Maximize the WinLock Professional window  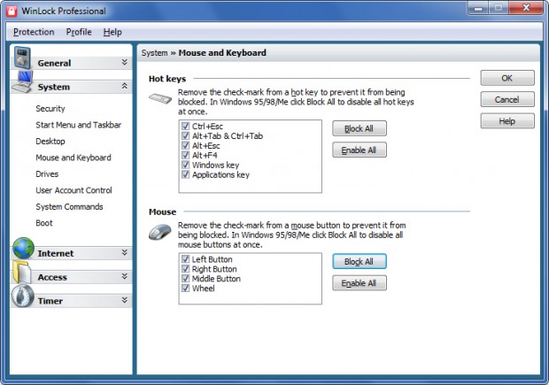(499, 8)
